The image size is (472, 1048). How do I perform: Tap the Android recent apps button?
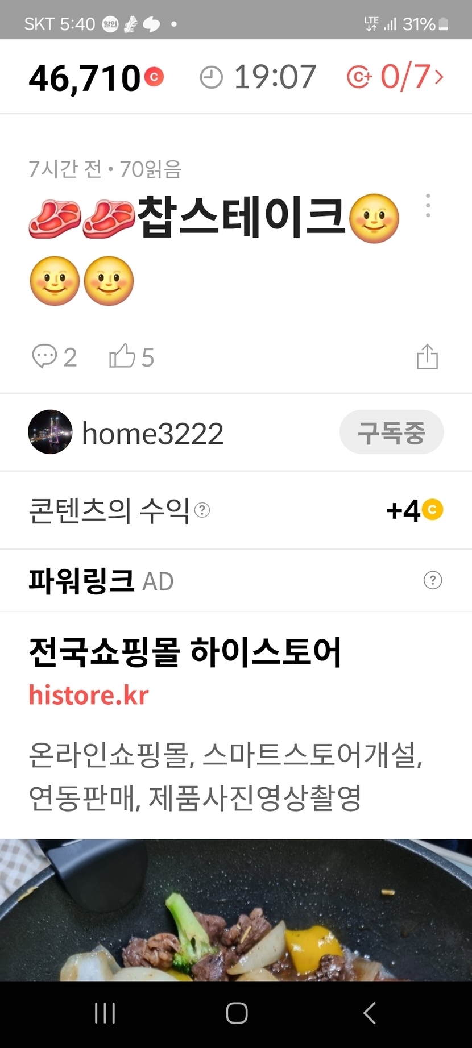coord(105,1013)
